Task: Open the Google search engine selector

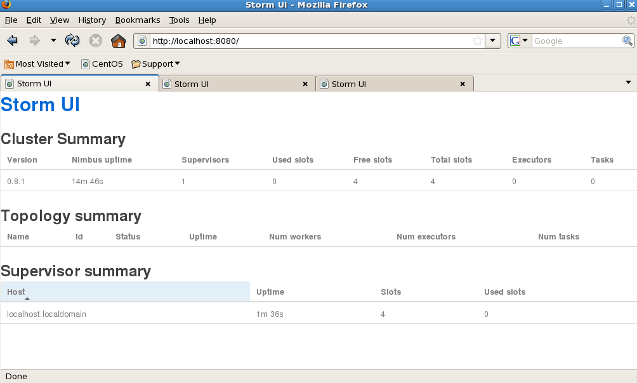Action: click(x=519, y=41)
